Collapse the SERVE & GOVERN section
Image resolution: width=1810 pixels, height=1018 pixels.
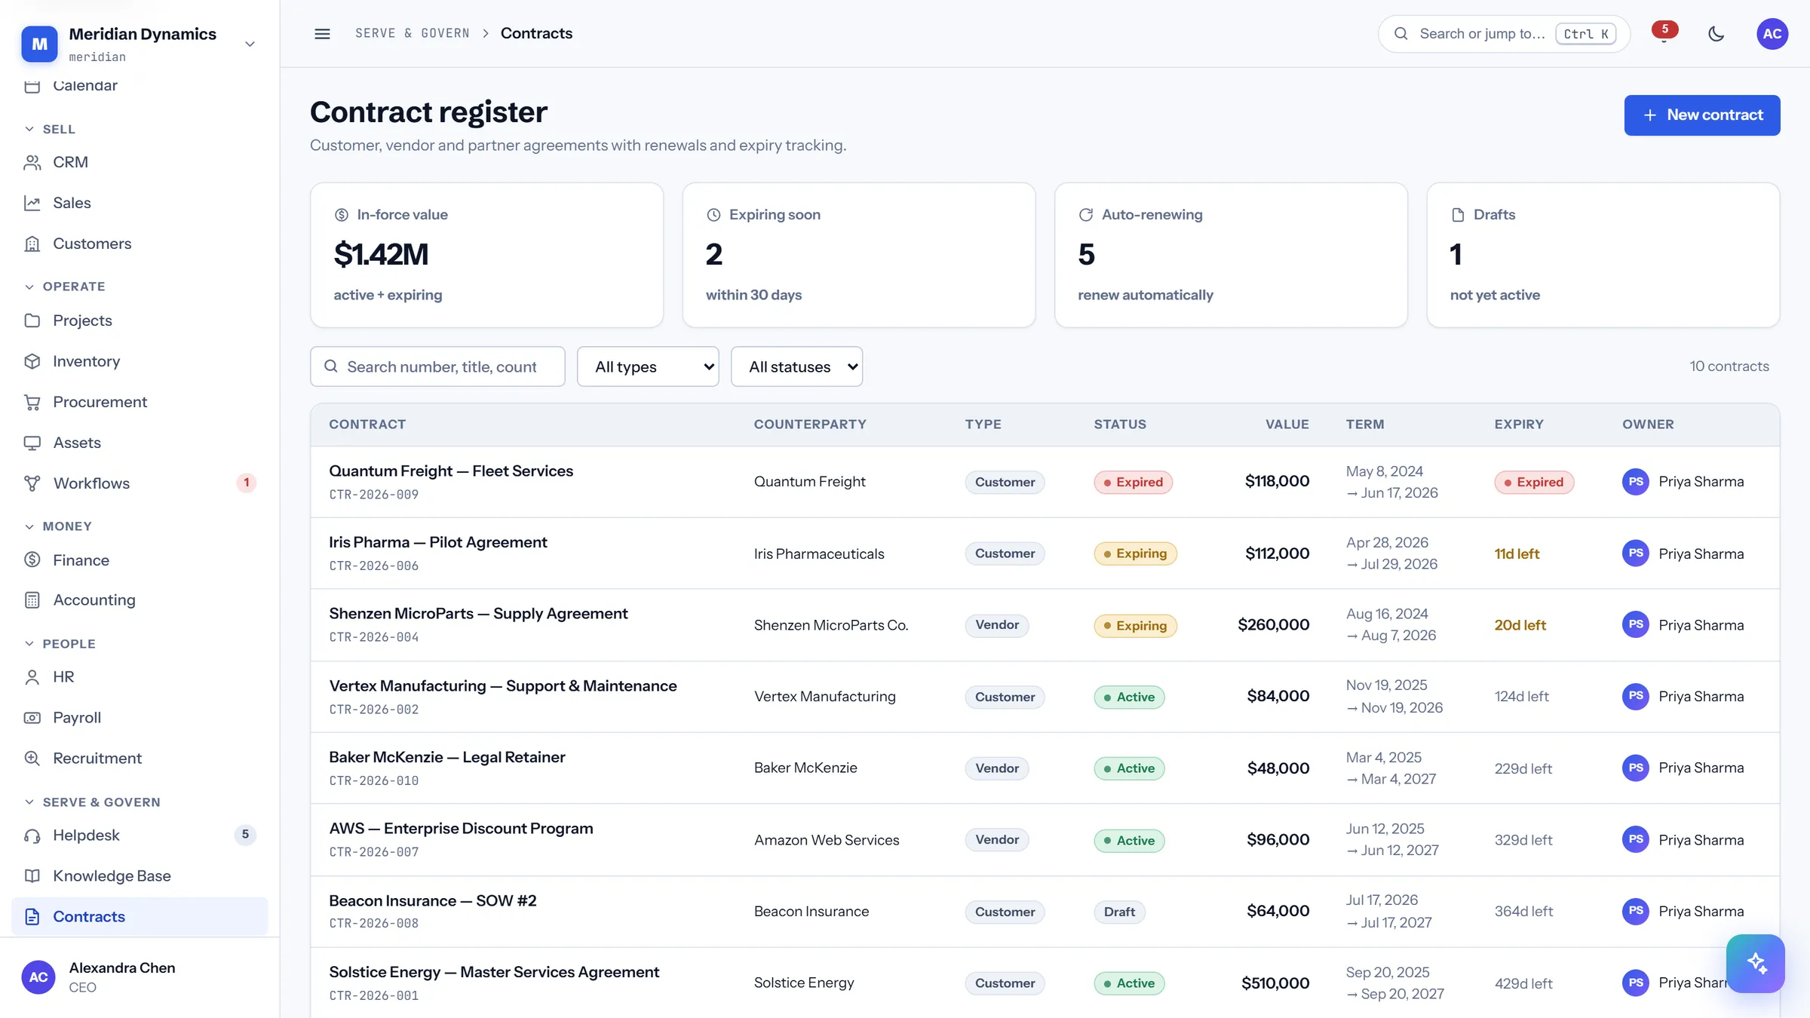tap(92, 802)
